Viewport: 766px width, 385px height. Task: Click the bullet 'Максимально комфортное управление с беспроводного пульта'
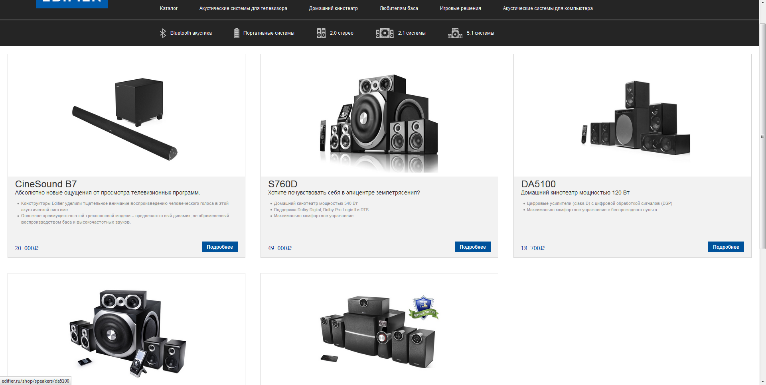coord(592,210)
